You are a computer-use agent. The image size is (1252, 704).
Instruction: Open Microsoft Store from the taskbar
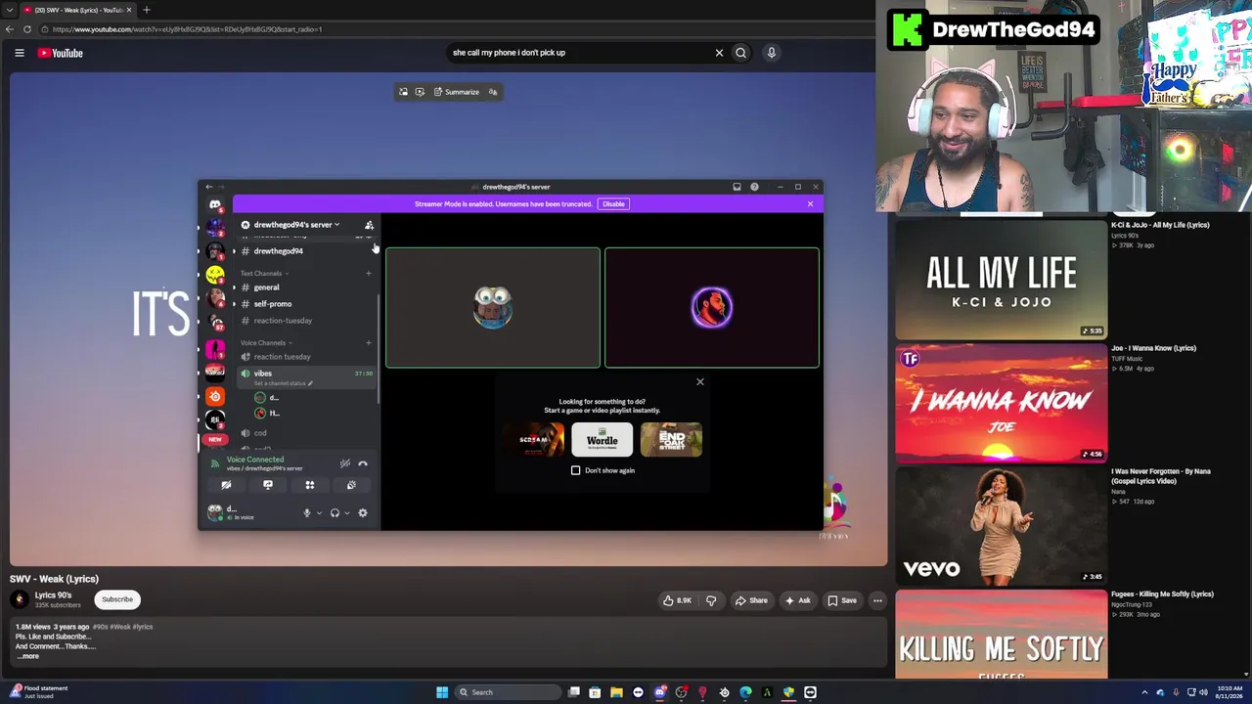(x=595, y=692)
